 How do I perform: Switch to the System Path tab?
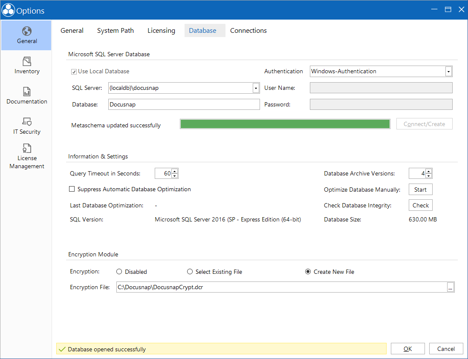click(x=116, y=30)
